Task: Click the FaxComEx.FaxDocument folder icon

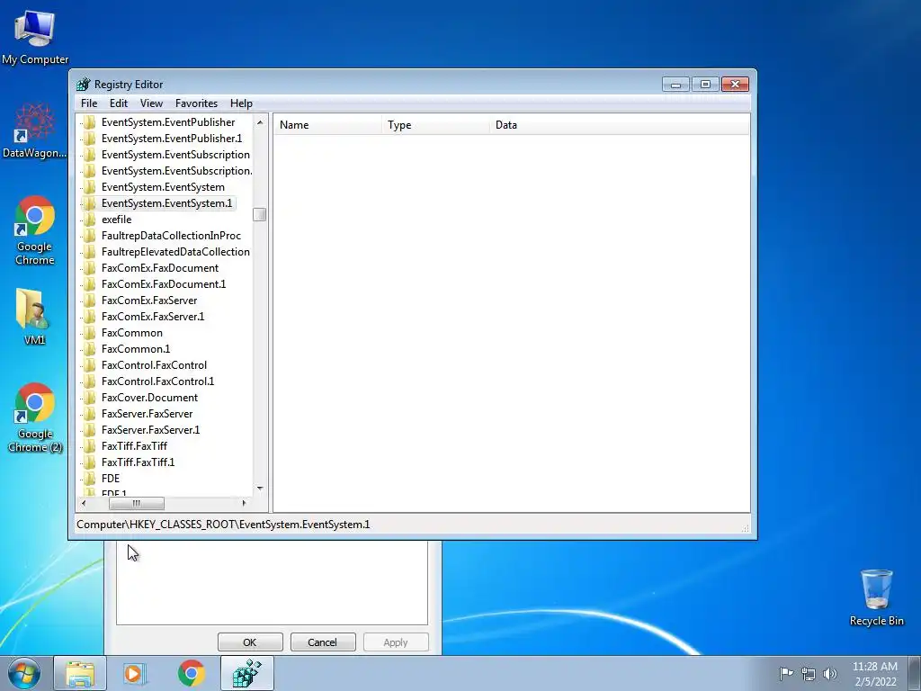Action: (89, 268)
